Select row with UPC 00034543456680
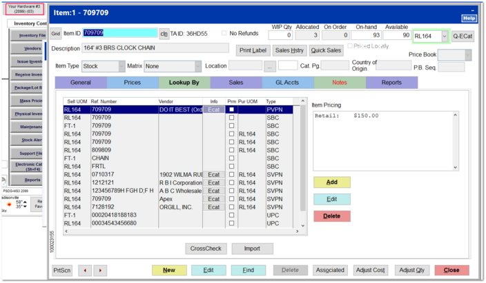 [178, 223]
